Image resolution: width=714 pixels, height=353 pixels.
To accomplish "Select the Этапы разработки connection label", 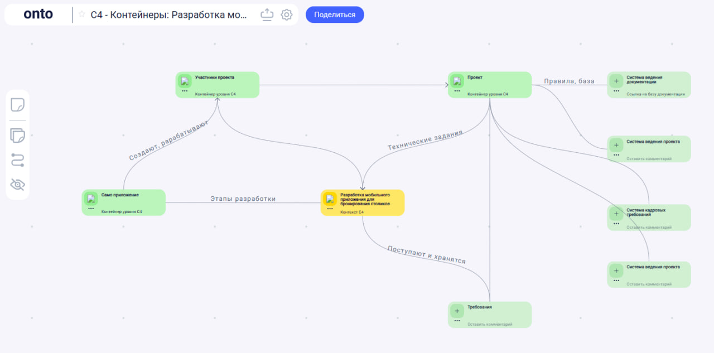I will 243,199.
